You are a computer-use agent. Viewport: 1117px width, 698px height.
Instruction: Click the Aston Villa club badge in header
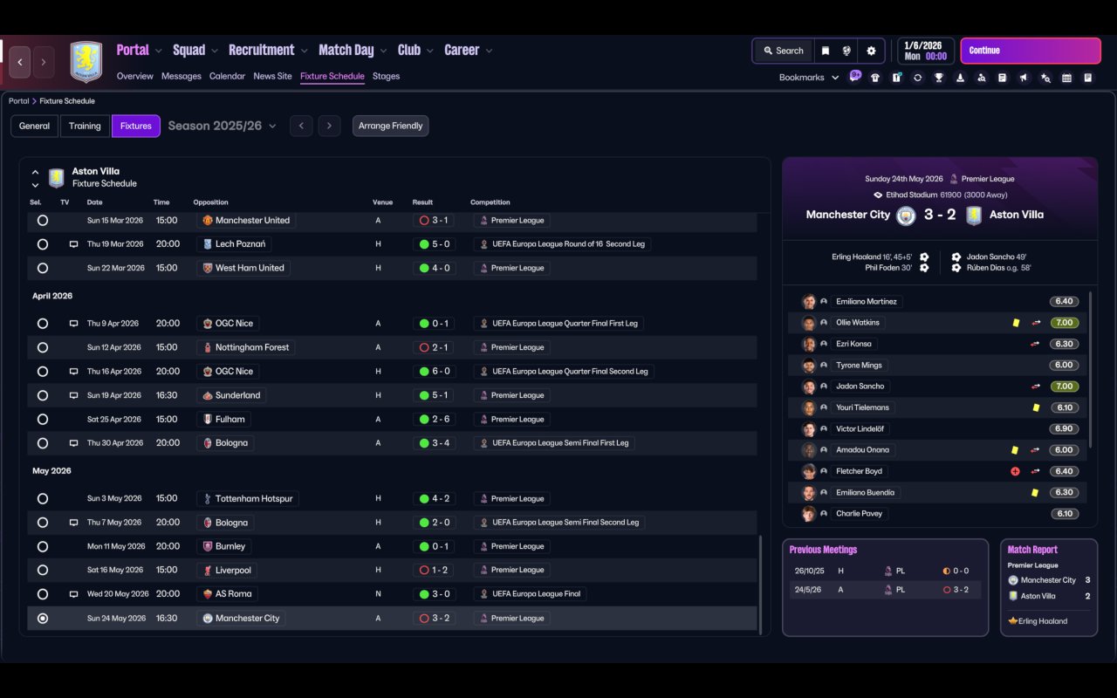pos(86,62)
